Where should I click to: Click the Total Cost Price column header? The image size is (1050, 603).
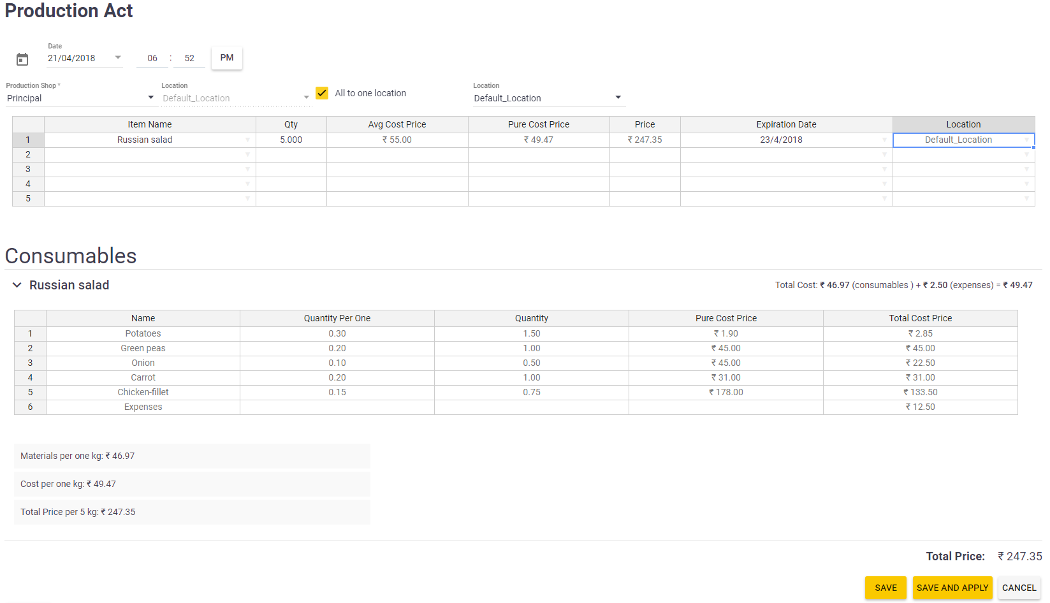pos(921,318)
